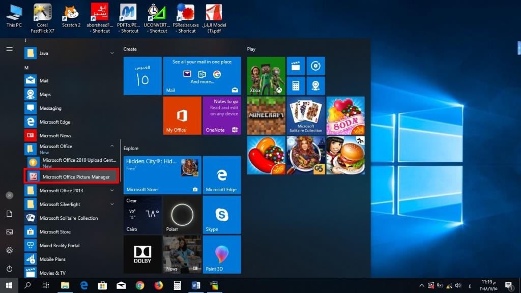Image resolution: width=521 pixels, height=293 pixels.
Task: Open the calendar date tile
Action: [142, 76]
